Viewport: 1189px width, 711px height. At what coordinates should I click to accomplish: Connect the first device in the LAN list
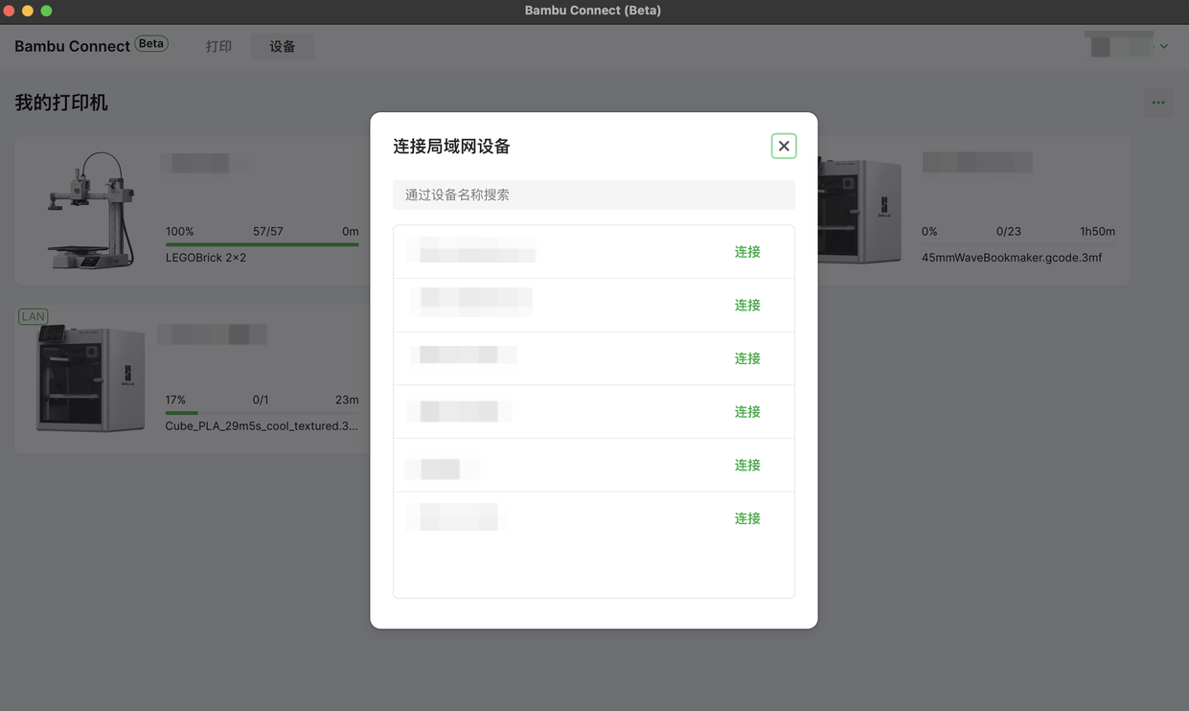coord(747,252)
